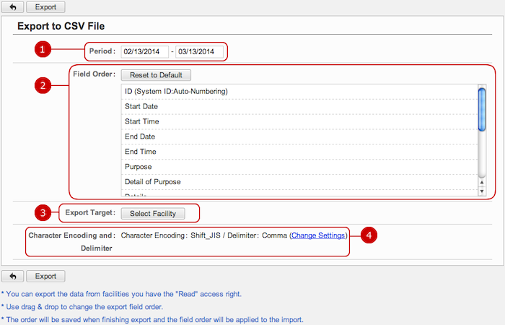Select the End Time field item
Viewport: 505px width, 325px height.
point(141,152)
